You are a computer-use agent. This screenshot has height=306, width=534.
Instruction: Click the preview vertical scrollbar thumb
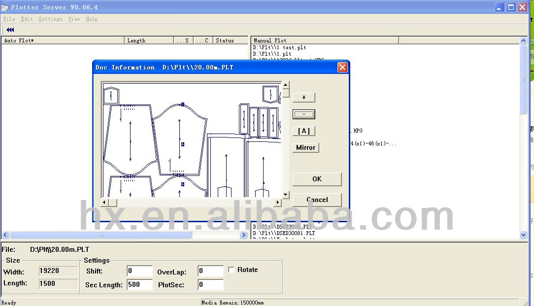pos(286,93)
